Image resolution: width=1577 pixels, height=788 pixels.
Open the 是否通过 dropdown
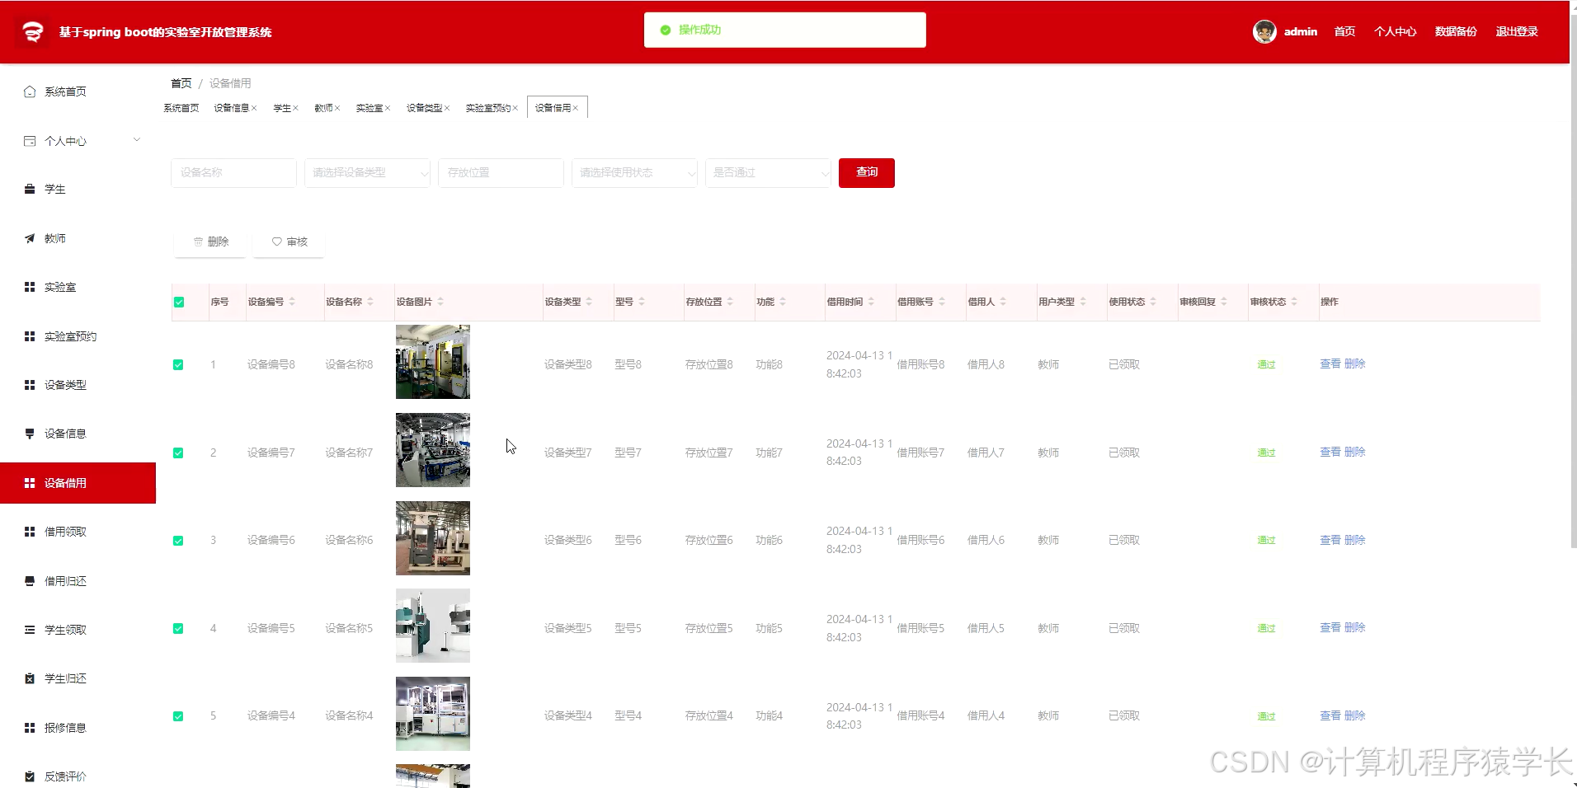pos(768,173)
